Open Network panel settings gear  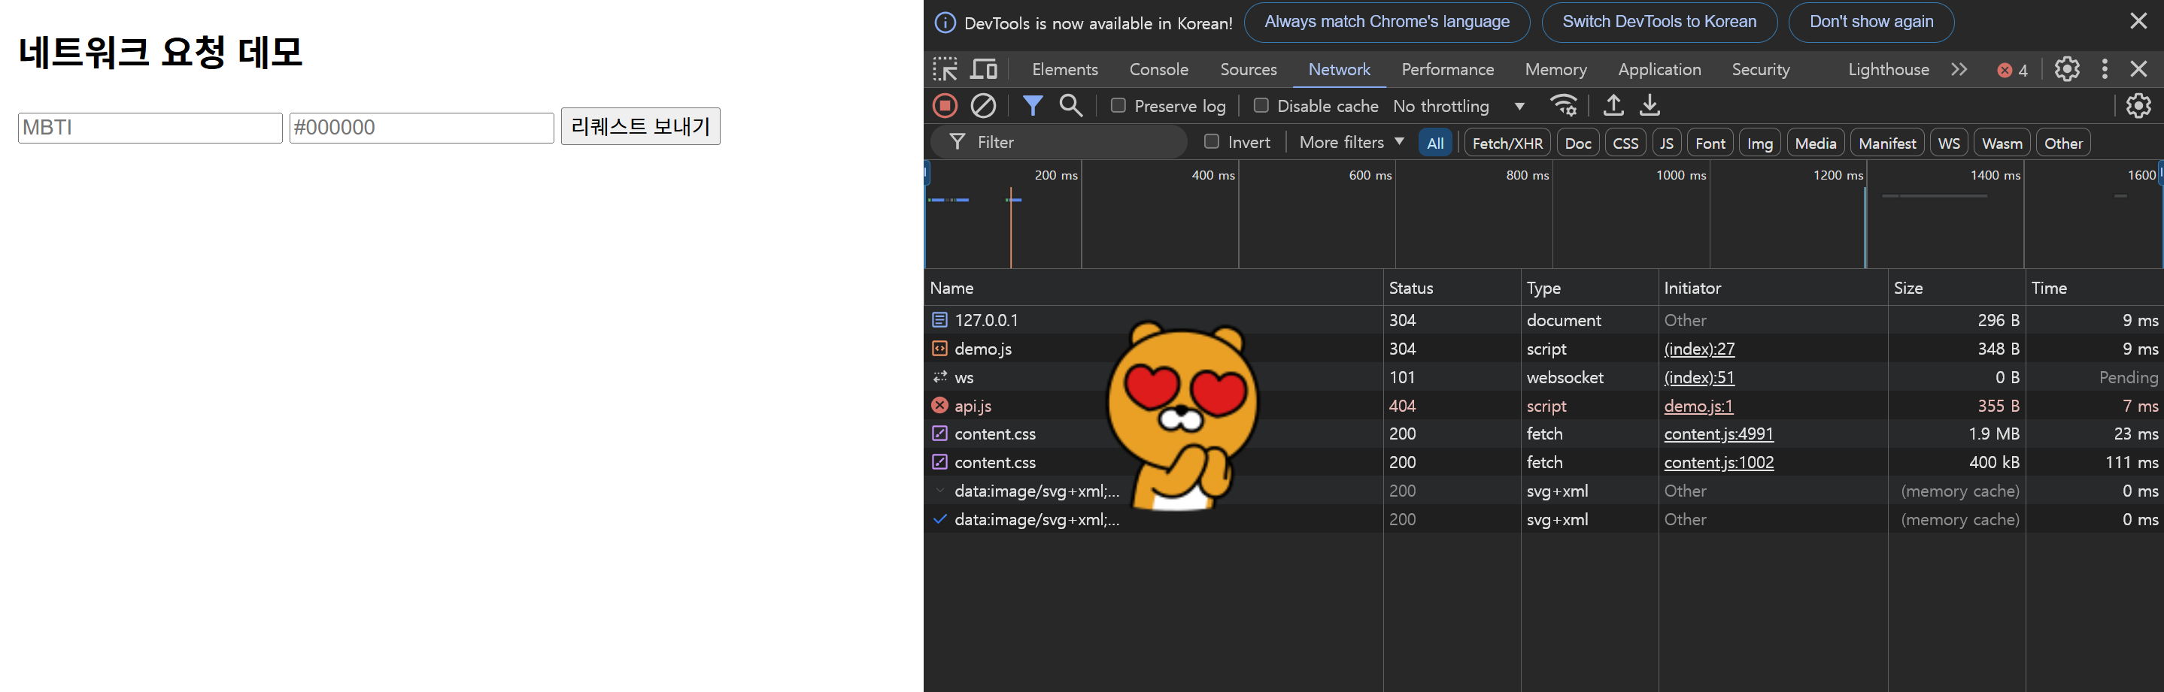pos(2138,106)
